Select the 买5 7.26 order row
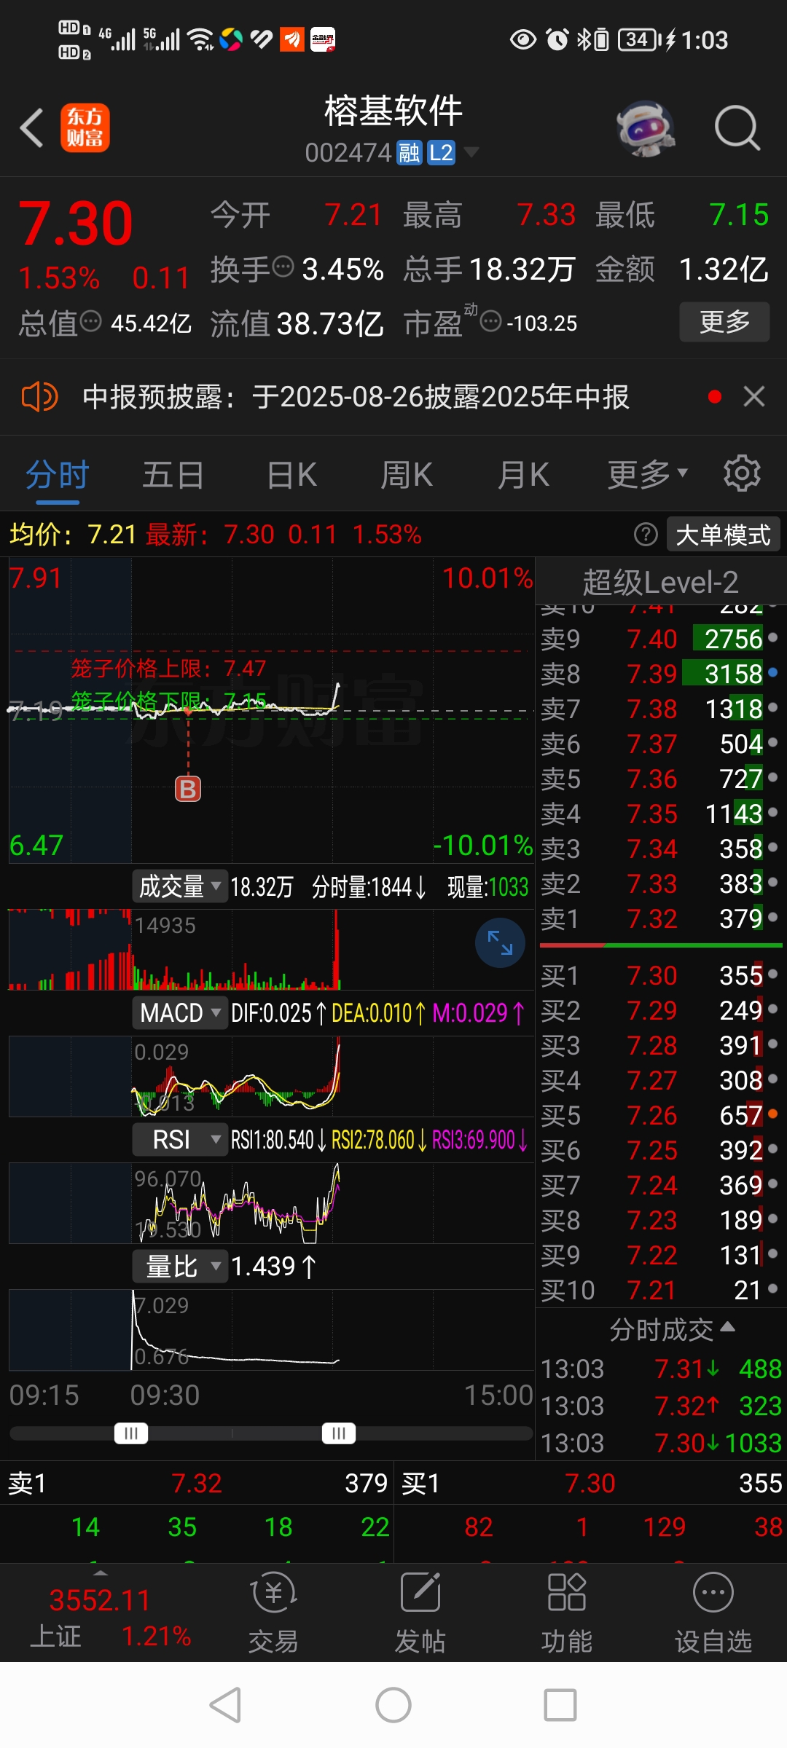This screenshot has width=787, height=1748. point(660,1115)
